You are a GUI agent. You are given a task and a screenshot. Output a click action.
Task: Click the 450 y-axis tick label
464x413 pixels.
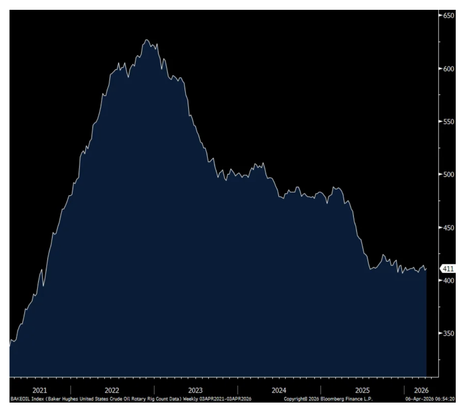tap(449, 228)
